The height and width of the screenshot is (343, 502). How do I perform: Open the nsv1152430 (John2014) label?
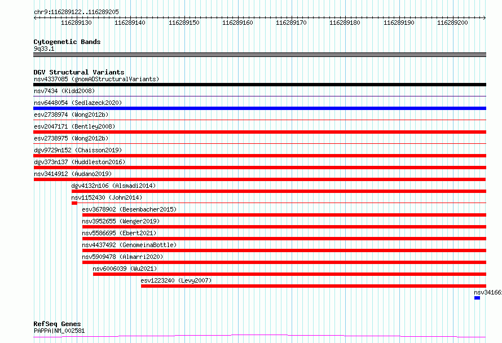pyautogui.click(x=107, y=197)
